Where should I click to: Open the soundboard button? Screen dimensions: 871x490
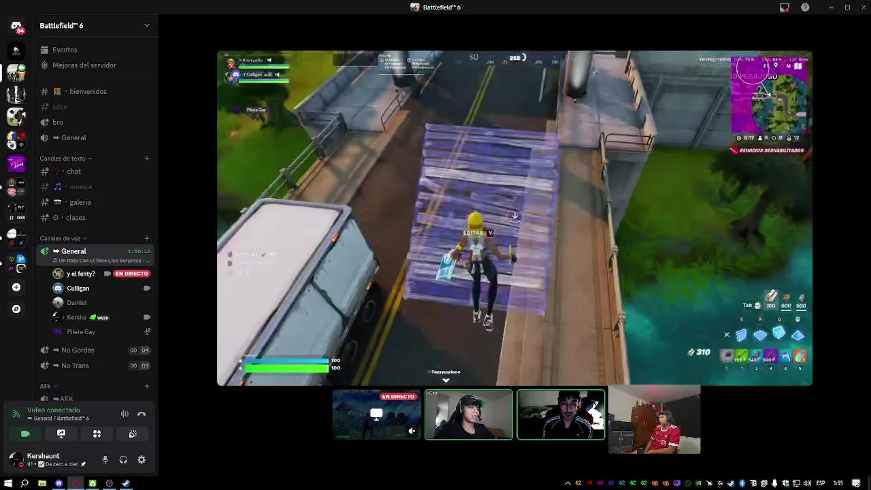coord(133,434)
